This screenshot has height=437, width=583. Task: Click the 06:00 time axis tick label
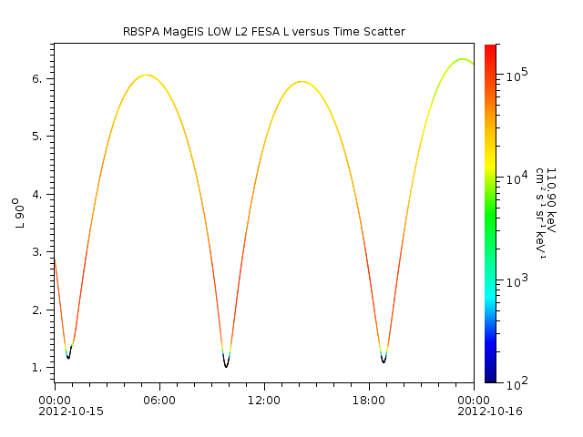[159, 399]
